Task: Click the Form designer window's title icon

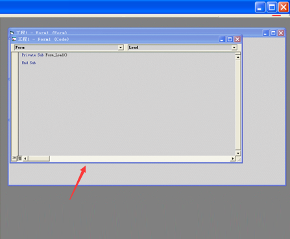Action: [x=12, y=32]
